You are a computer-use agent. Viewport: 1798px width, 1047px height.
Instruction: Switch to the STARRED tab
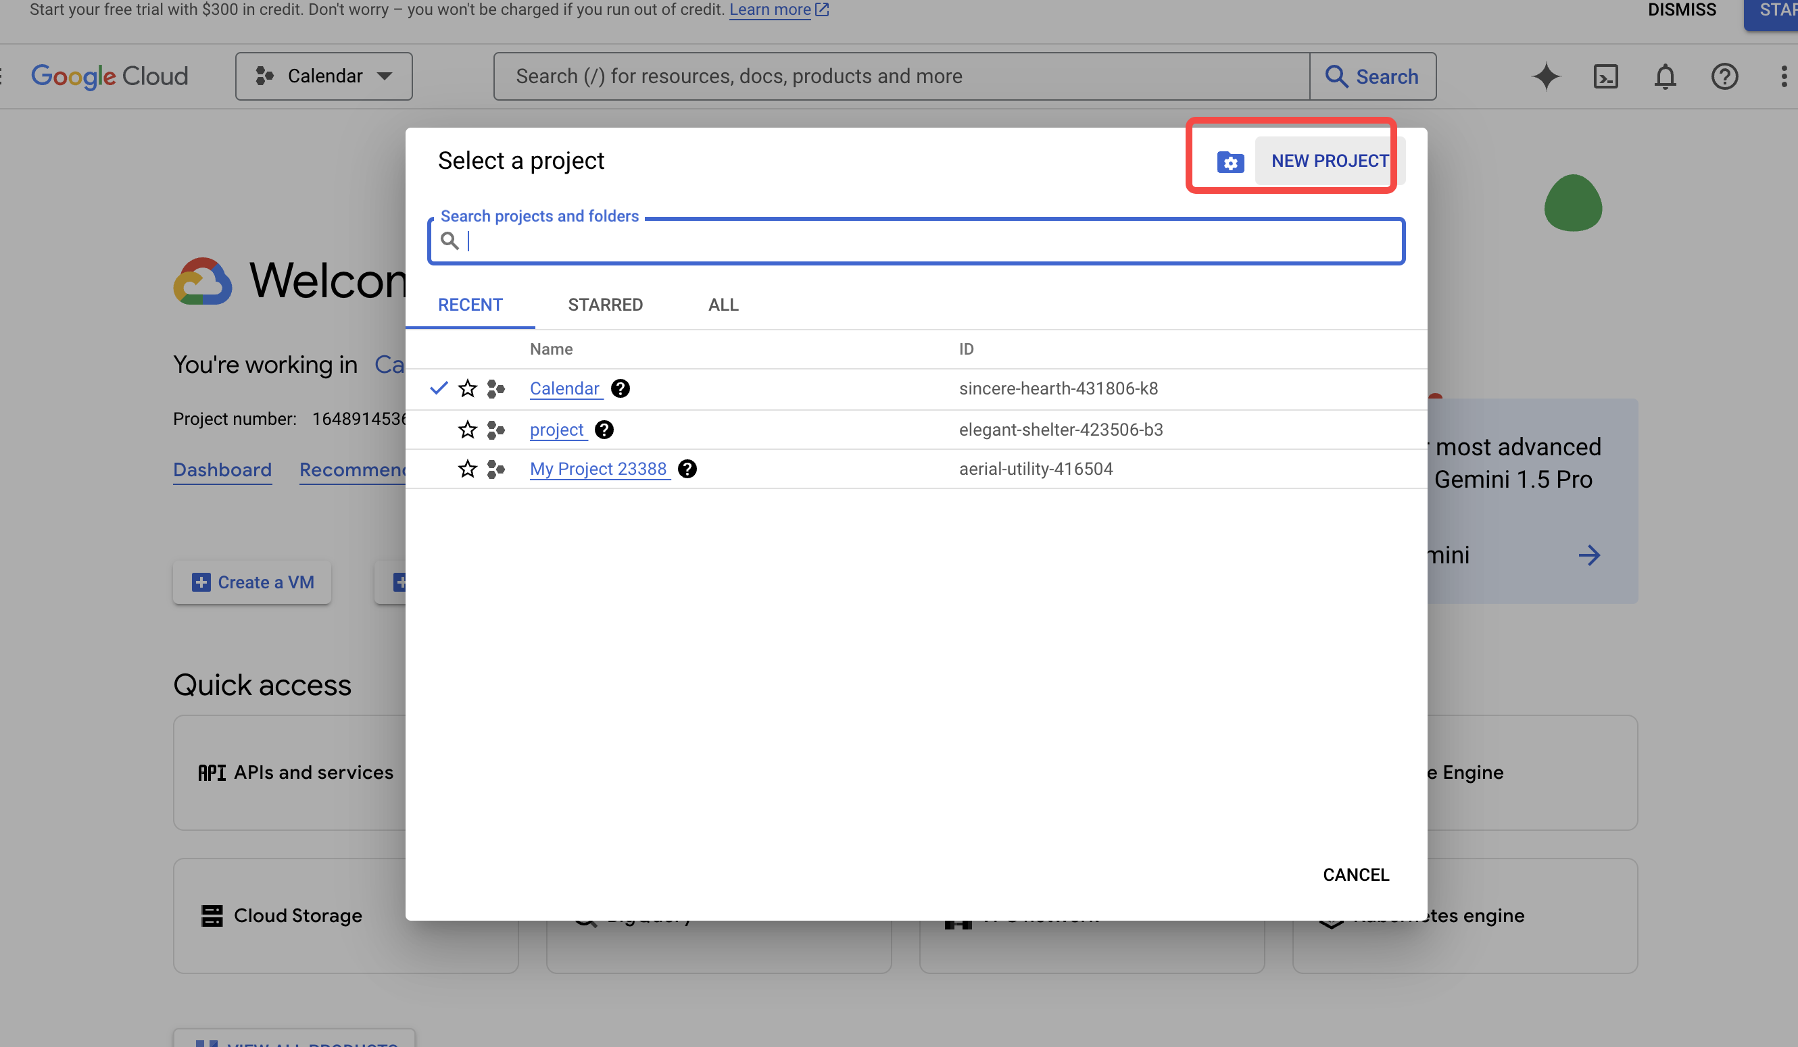pos(605,305)
